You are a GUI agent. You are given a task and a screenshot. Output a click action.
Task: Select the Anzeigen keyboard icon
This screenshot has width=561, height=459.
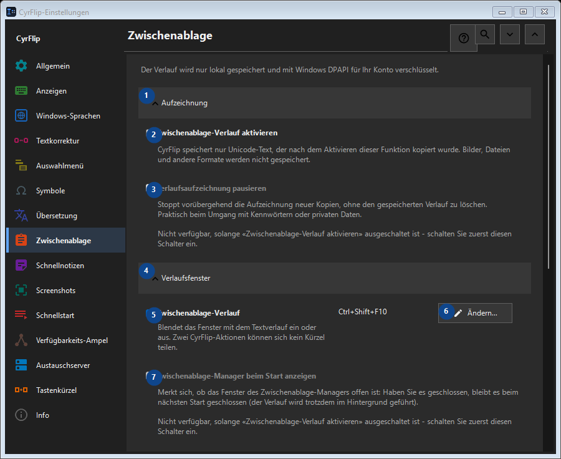tap(21, 91)
